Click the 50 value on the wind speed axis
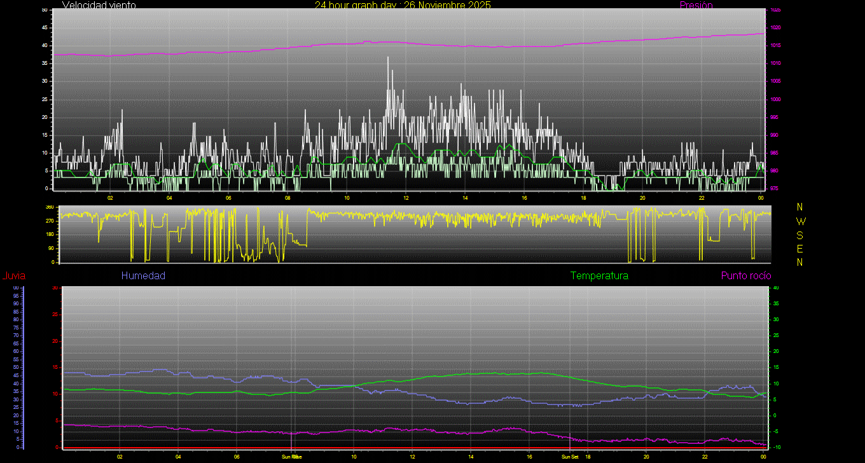 [44, 10]
